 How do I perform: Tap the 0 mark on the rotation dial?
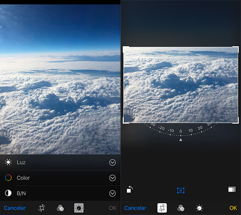[x=181, y=131]
